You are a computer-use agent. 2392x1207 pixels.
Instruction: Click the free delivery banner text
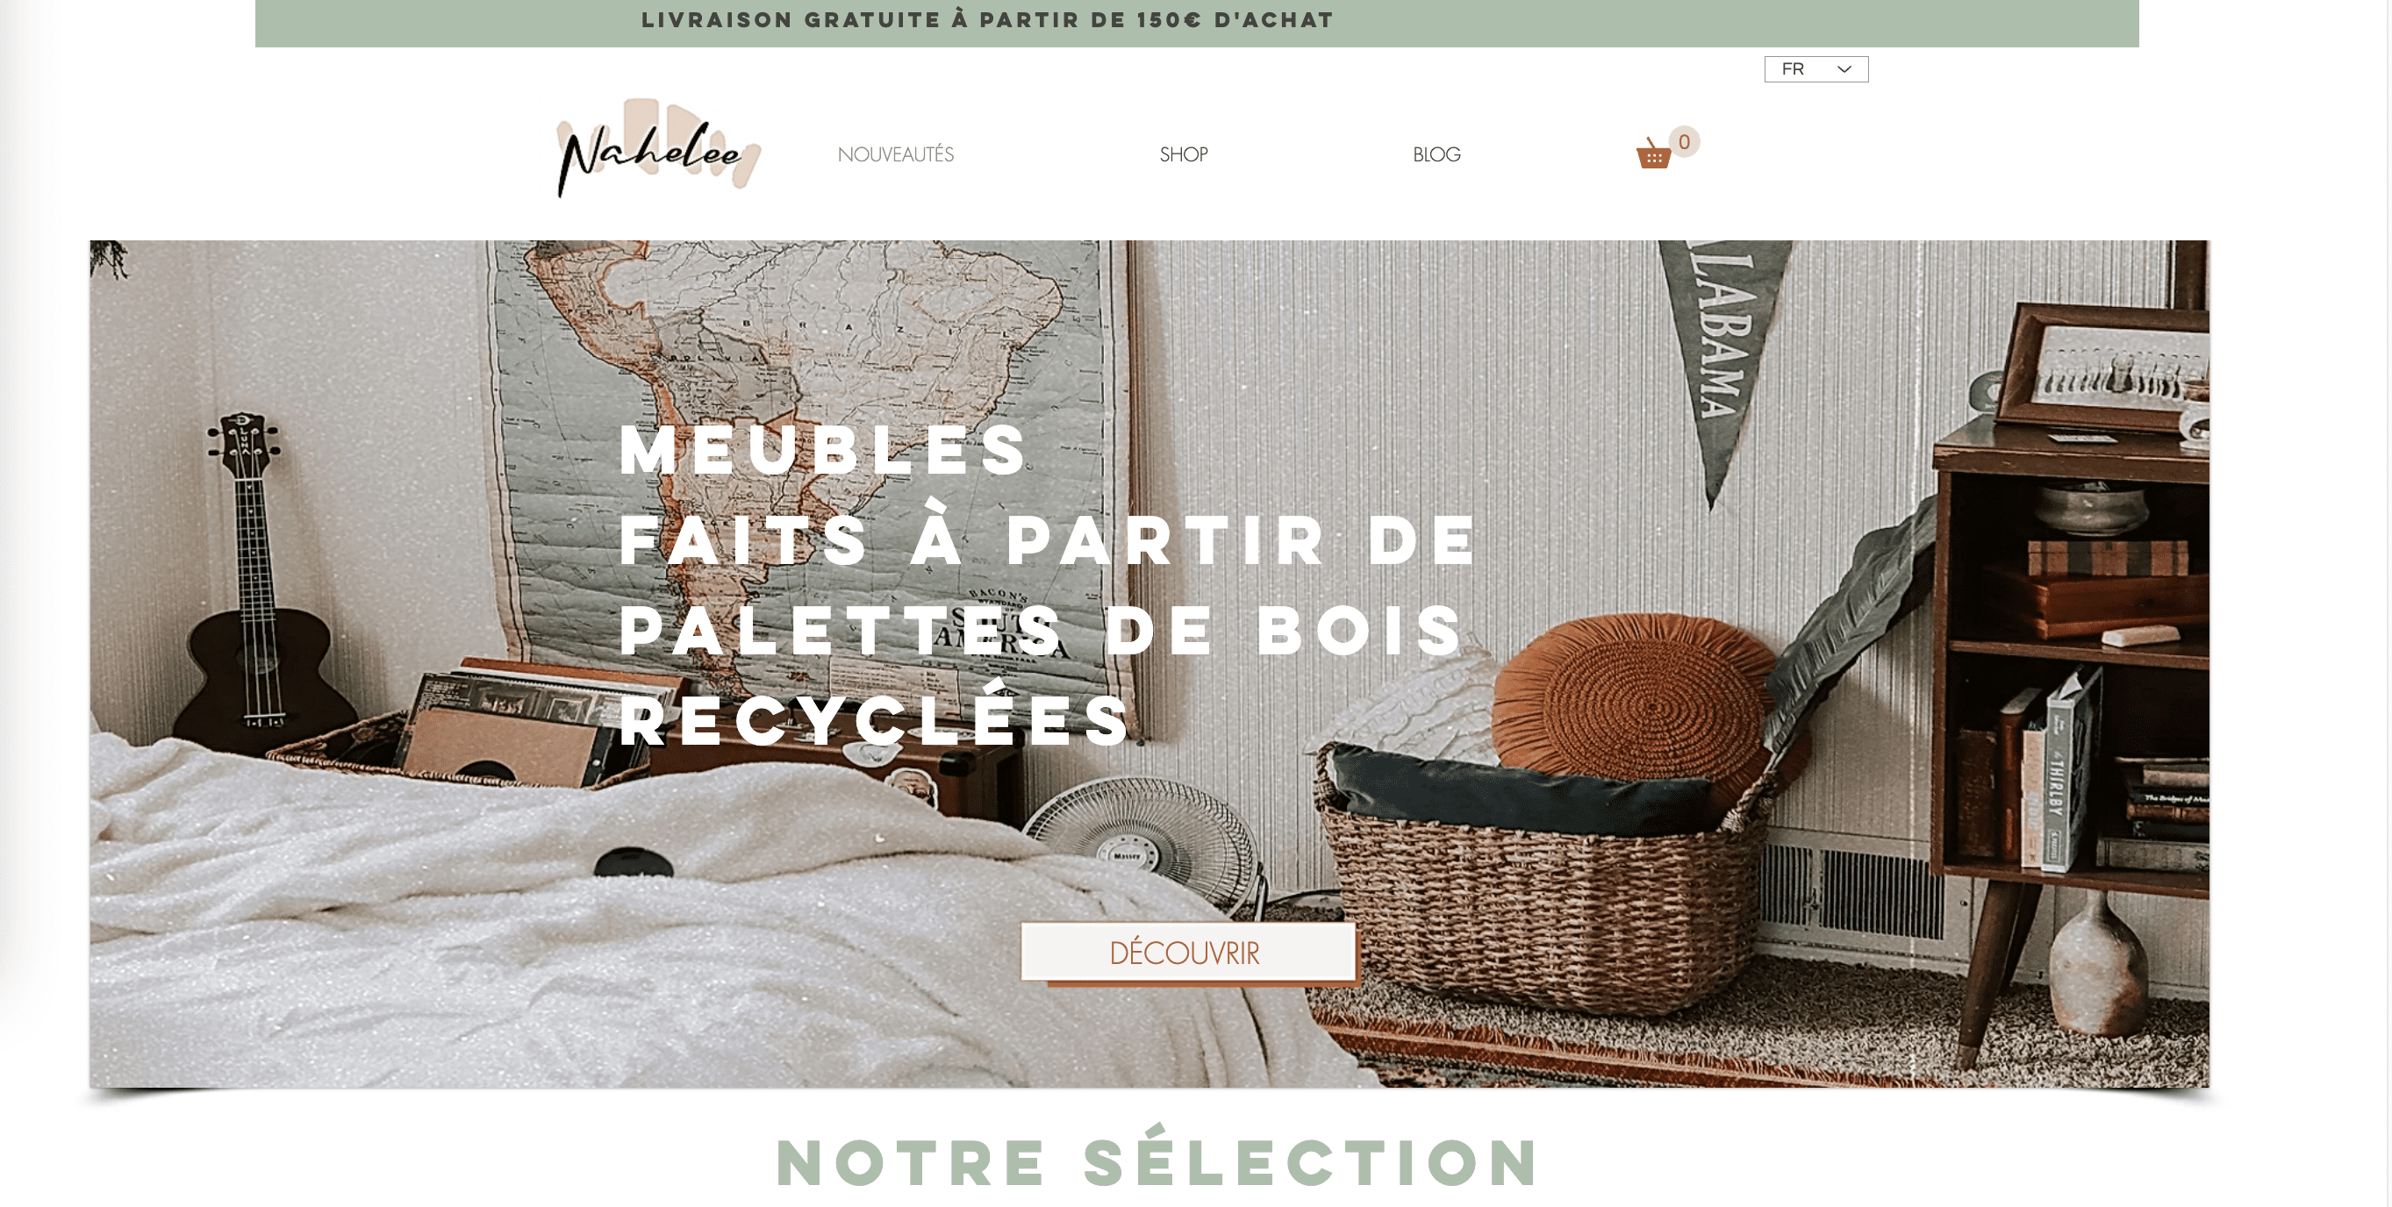pyautogui.click(x=987, y=19)
